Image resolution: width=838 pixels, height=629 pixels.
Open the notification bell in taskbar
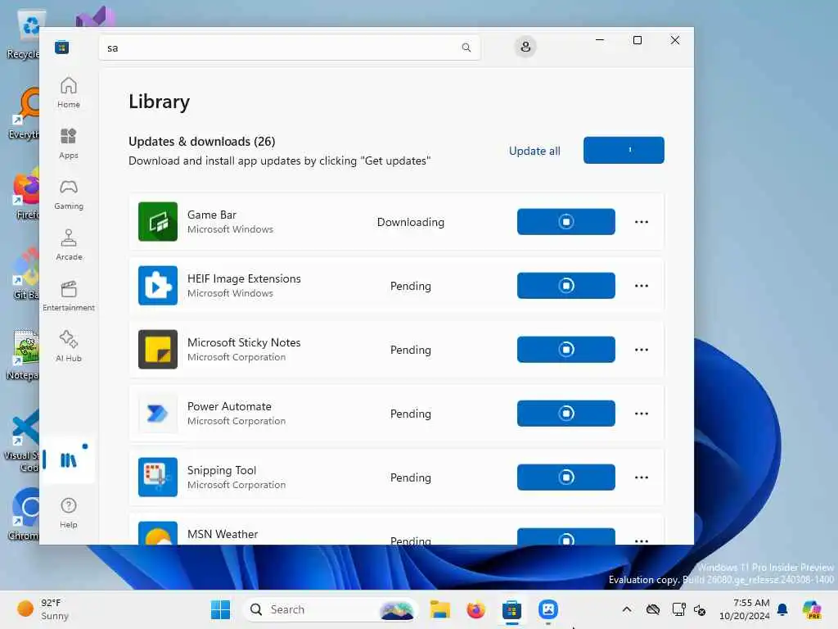[782, 609]
